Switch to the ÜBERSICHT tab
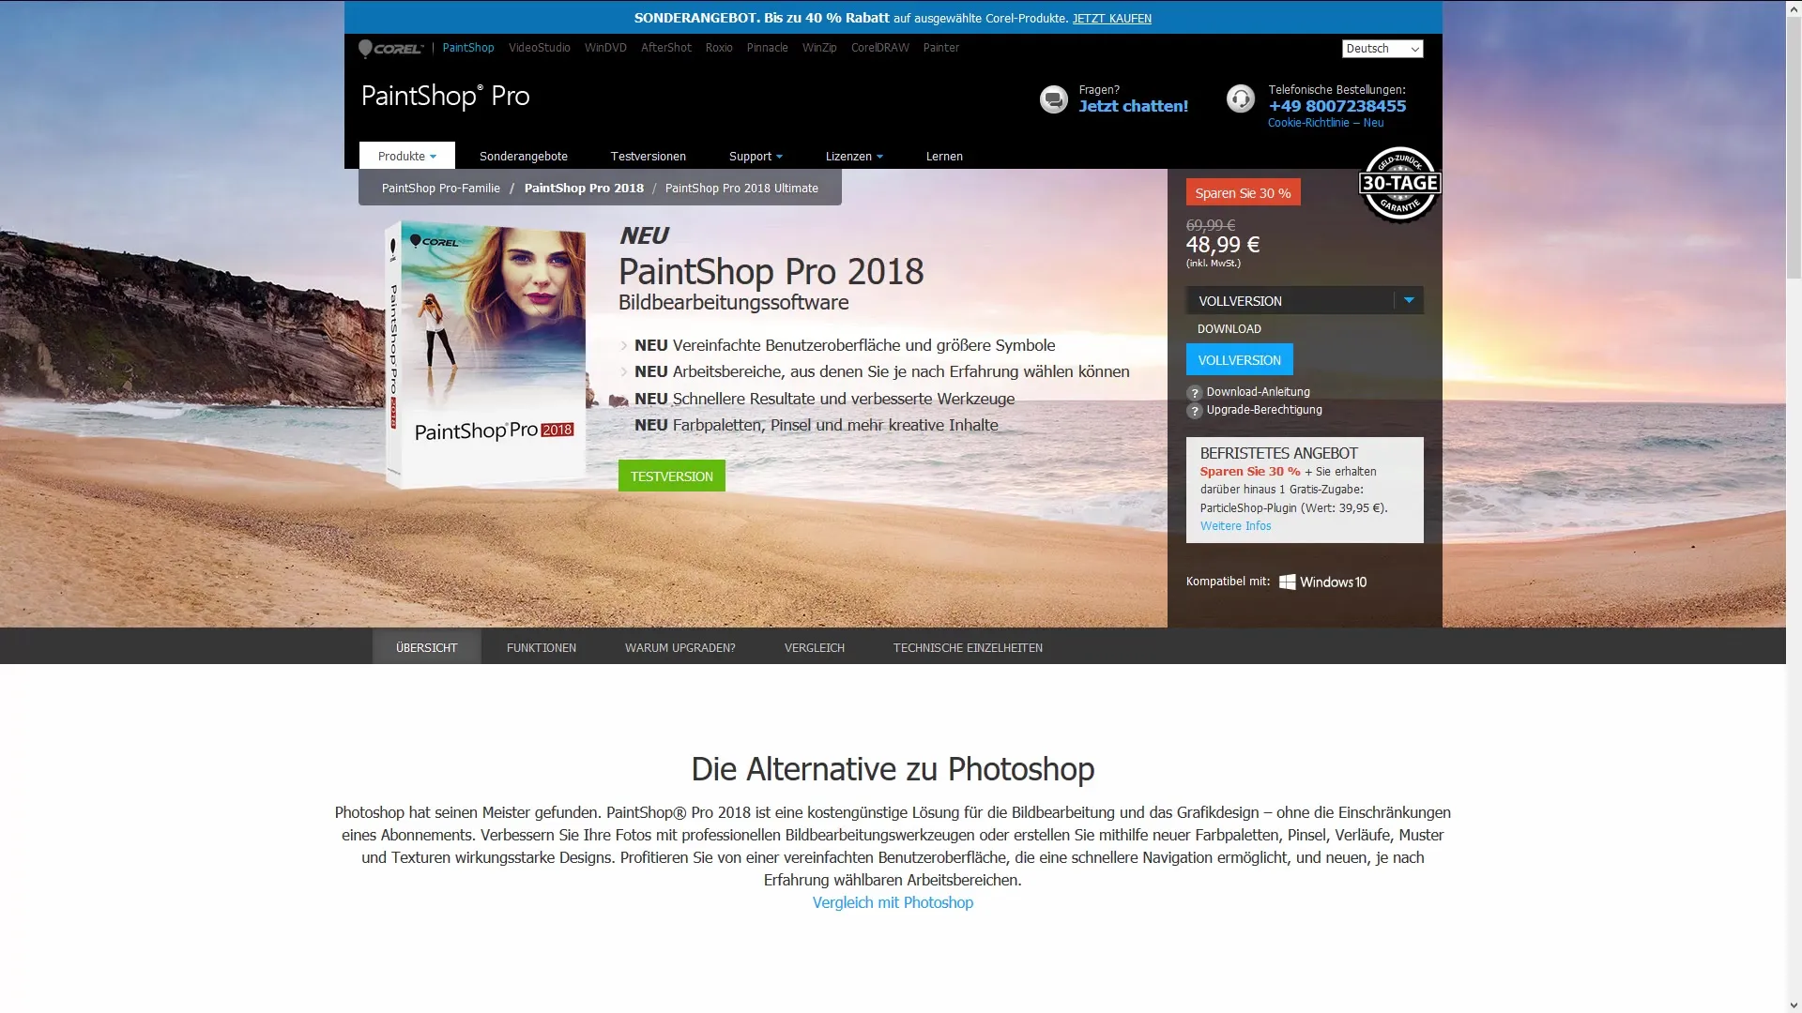Viewport: 1802px width, 1013px height. click(426, 647)
